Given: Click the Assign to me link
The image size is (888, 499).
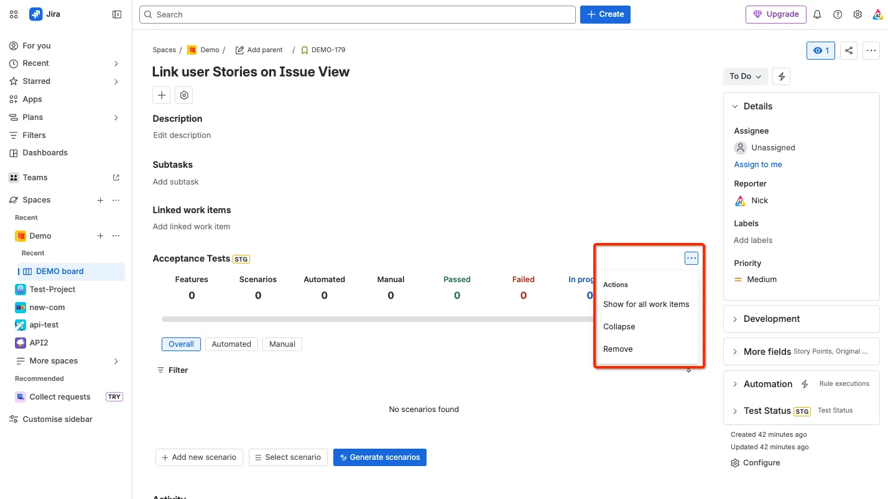Looking at the screenshot, I should click(x=758, y=165).
